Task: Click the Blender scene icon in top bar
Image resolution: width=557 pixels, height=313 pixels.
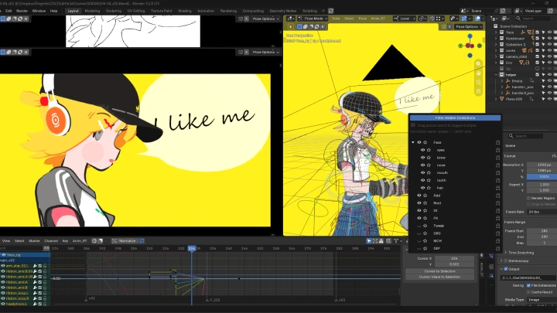Action: tap(464, 11)
